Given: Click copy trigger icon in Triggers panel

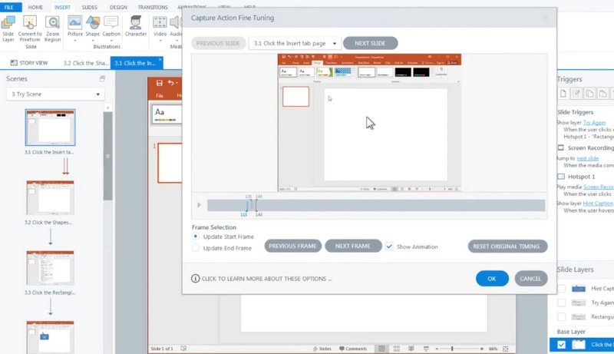Looking at the screenshot, I should click(x=589, y=94).
